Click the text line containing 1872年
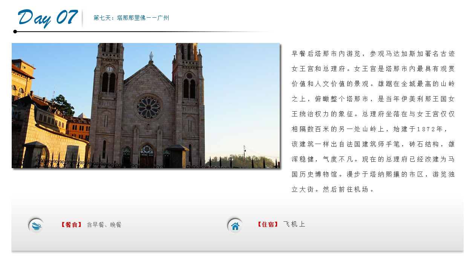The height and width of the screenshot is (259, 475). click(369, 129)
